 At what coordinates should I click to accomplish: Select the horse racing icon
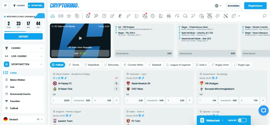[x=177, y=16]
